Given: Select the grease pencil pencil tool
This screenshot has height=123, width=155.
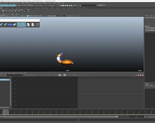Looking at the screenshot, I should (x=5, y=25).
